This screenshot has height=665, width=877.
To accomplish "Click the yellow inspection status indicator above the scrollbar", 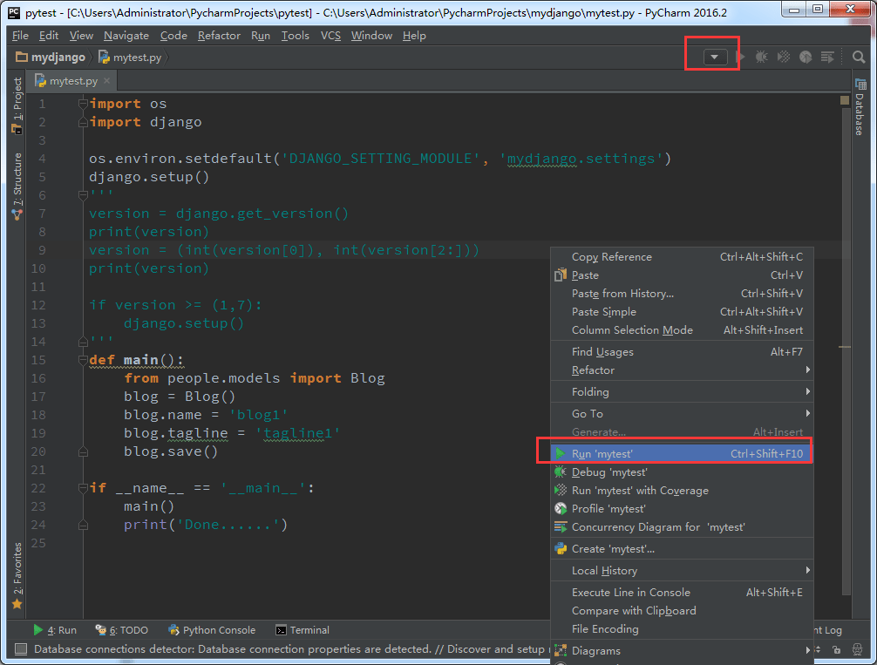I will [x=845, y=100].
